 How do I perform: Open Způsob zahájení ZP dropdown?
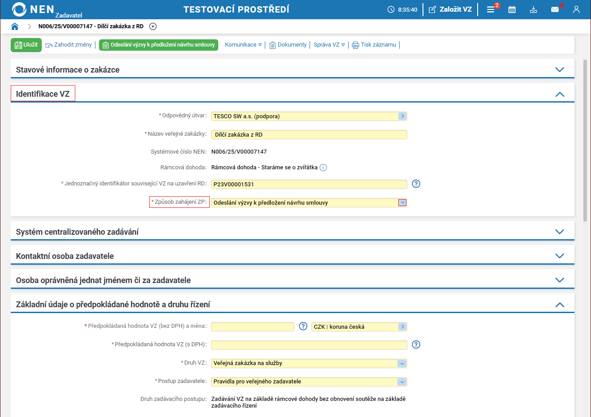tap(402, 202)
